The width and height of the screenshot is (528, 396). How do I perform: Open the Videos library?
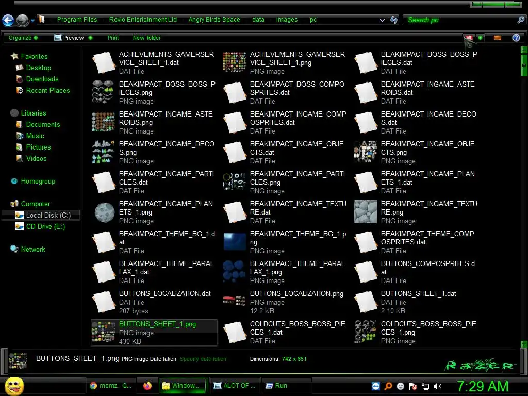click(37, 158)
